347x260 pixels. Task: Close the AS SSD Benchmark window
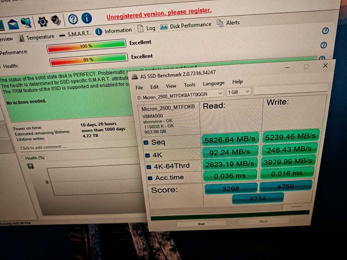325,65
